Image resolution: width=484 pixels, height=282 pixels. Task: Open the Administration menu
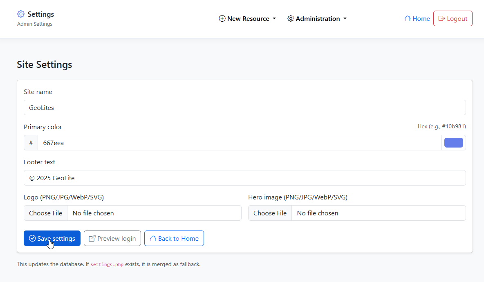click(x=318, y=18)
